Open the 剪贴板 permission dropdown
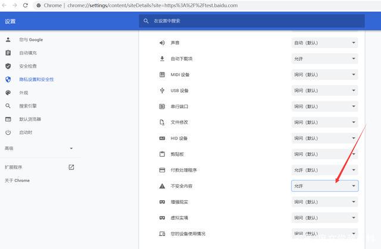Screen dimensions: 381x249 (324, 154)
